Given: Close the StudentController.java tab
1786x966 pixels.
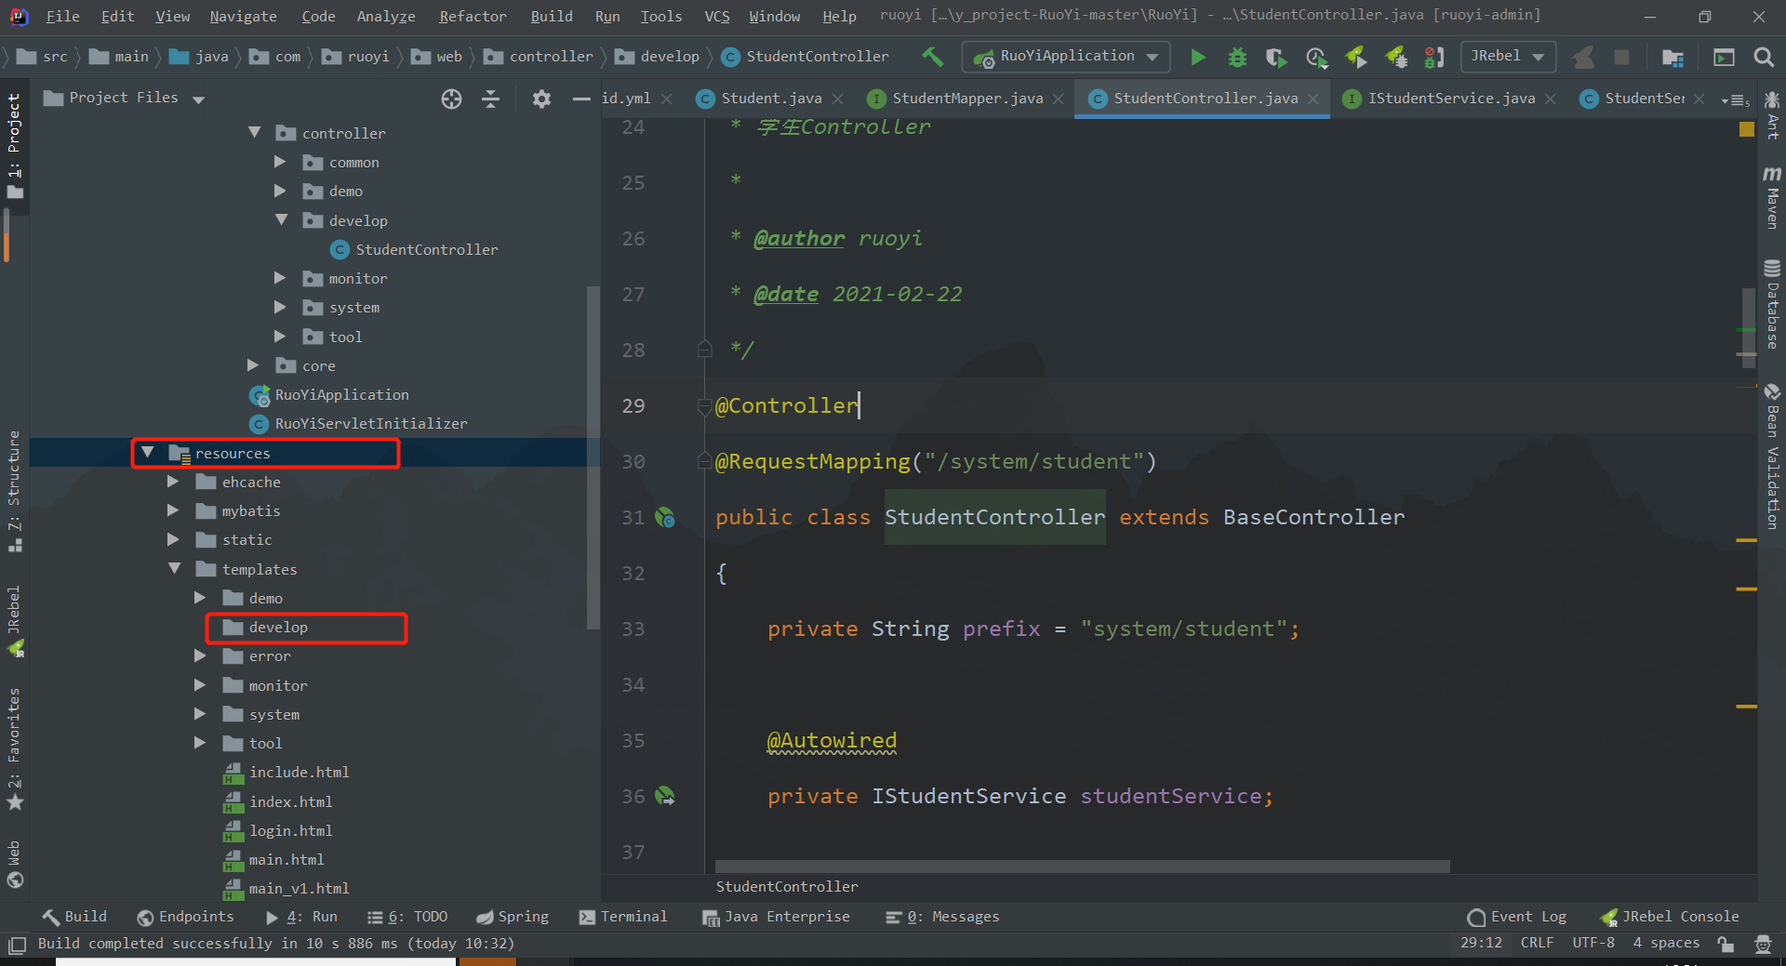Looking at the screenshot, I should [1313, 99].
